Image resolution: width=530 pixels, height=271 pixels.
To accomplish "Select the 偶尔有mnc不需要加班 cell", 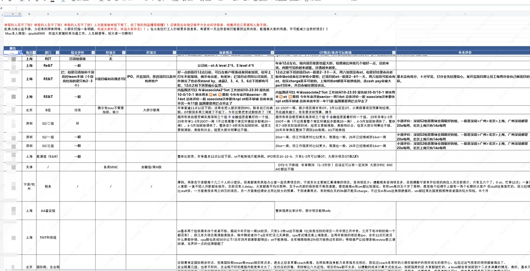I will (x=110, y=110).
